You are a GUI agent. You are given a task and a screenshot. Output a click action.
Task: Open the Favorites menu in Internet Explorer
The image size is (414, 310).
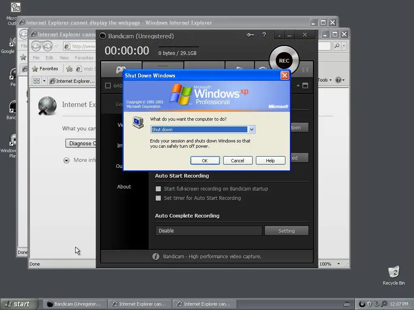(x=84, y=58)
